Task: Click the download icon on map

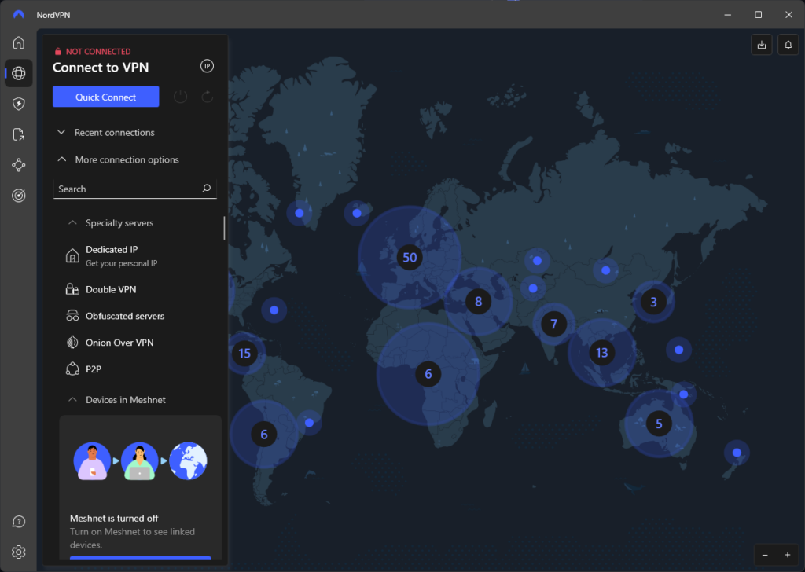Action: pyautogui.click(x=761, y=45)
